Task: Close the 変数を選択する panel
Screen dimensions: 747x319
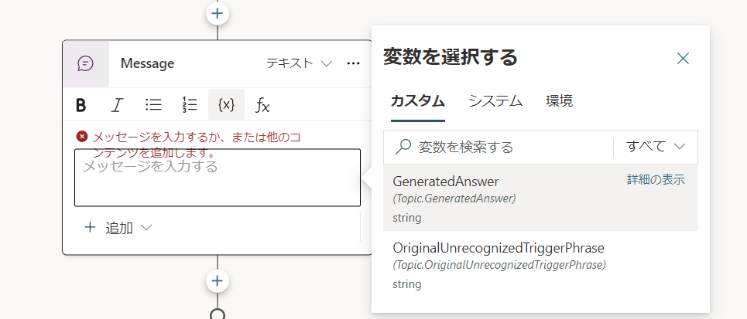Action: click(684, 59)
